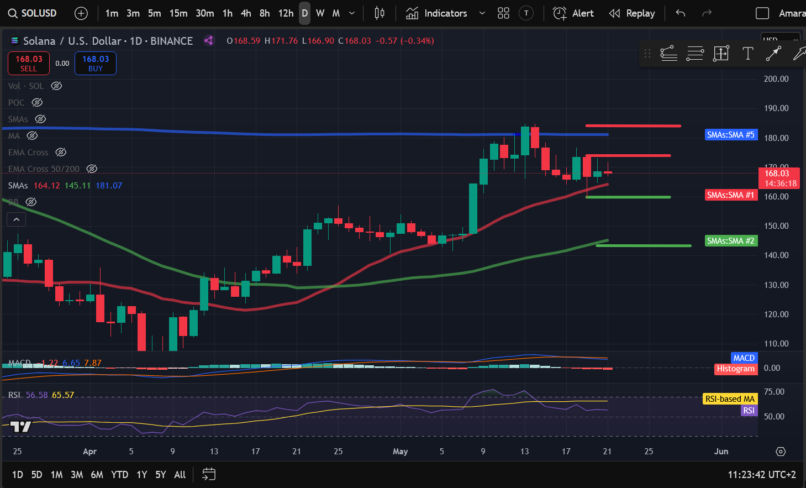
Task: Set the date range to 5Y
Action: [x=161, y=475]
